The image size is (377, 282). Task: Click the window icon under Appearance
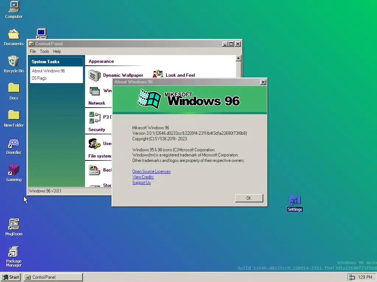95,91
